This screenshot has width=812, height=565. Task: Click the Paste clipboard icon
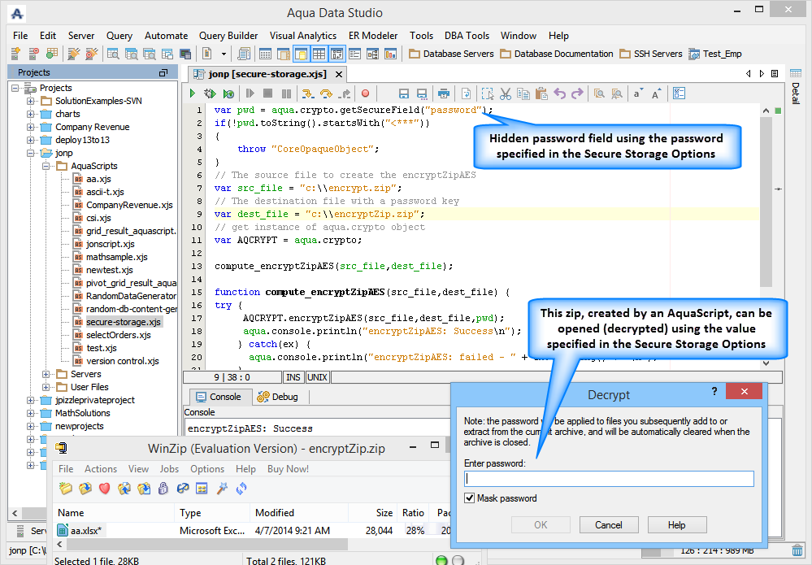point(541,94)
